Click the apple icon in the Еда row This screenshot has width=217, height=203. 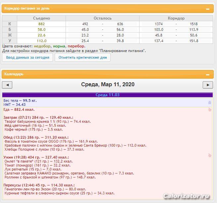tap(209, 109)
